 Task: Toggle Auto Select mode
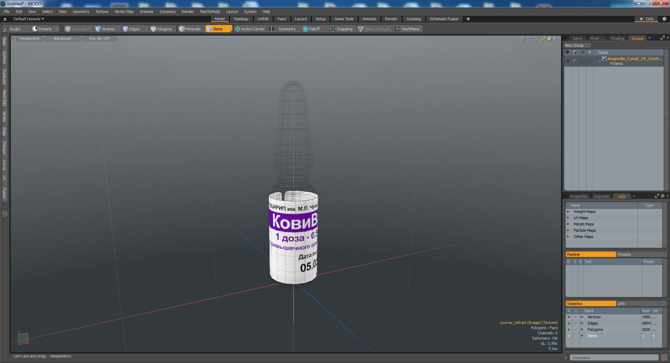78,29
